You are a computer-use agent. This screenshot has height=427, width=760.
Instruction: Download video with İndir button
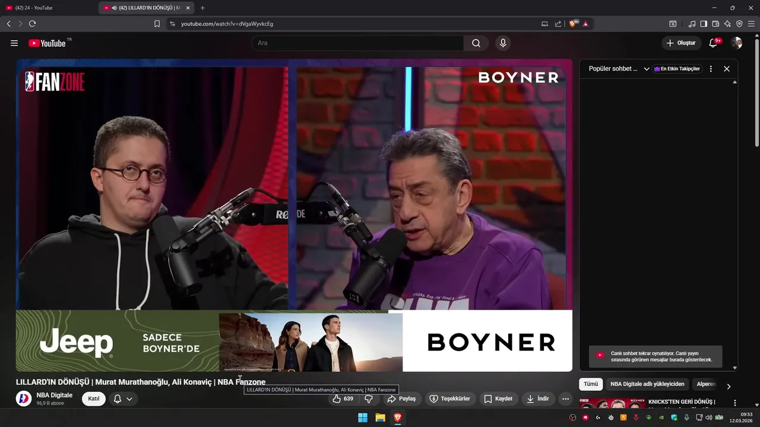[537, 399]
